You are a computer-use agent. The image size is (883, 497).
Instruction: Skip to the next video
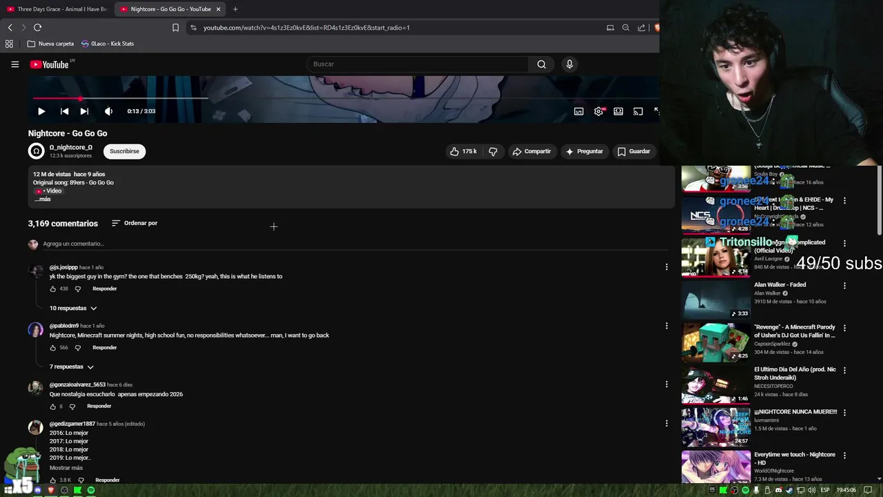click(84, 111)
